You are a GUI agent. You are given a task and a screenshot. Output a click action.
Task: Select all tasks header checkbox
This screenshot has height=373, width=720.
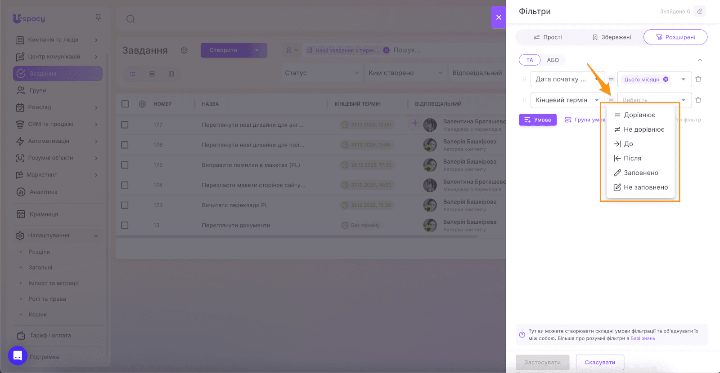(125, 104)
